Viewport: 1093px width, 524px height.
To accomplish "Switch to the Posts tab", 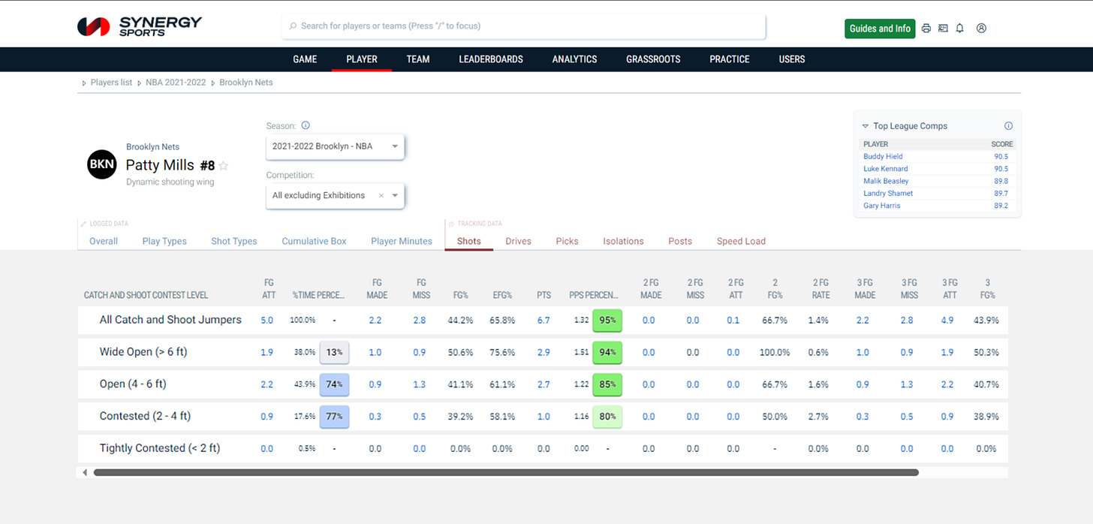I will pos(680,241).
